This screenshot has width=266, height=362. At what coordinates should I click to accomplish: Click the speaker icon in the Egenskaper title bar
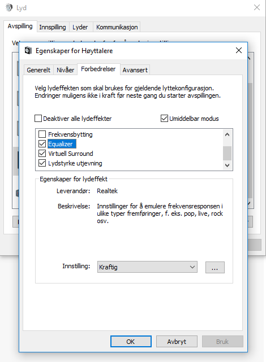[28, 50]
